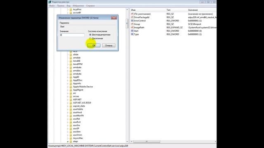
Task: Open the Правка menu
Action: (61, 6)
